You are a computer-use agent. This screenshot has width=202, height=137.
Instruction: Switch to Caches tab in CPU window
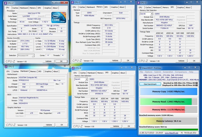[15, 8]
